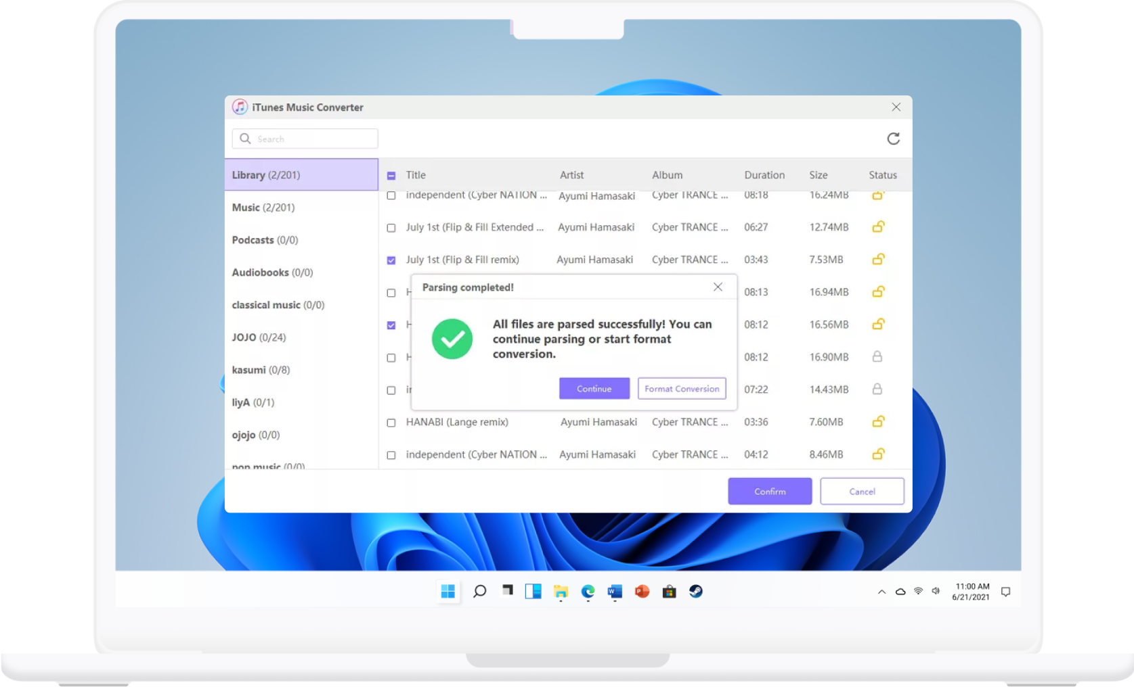Open the Podcasts (0/0) category

(301, 239)
